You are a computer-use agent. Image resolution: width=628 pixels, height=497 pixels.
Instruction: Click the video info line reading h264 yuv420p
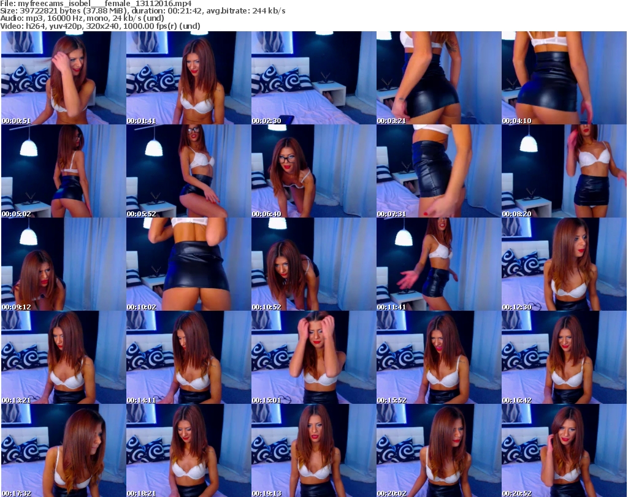click(x=100, y=26)
